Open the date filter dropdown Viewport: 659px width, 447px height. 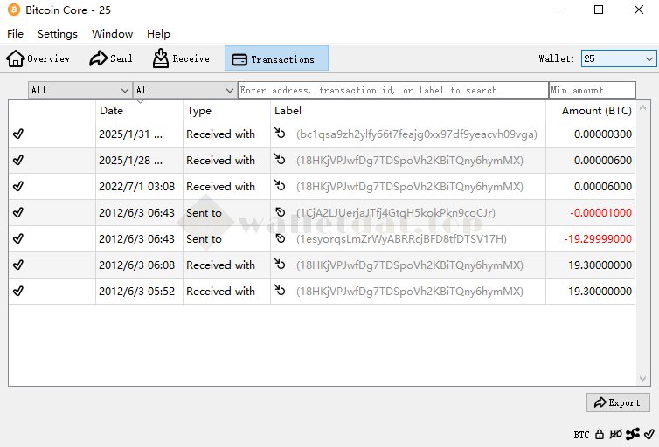point(80,90)
